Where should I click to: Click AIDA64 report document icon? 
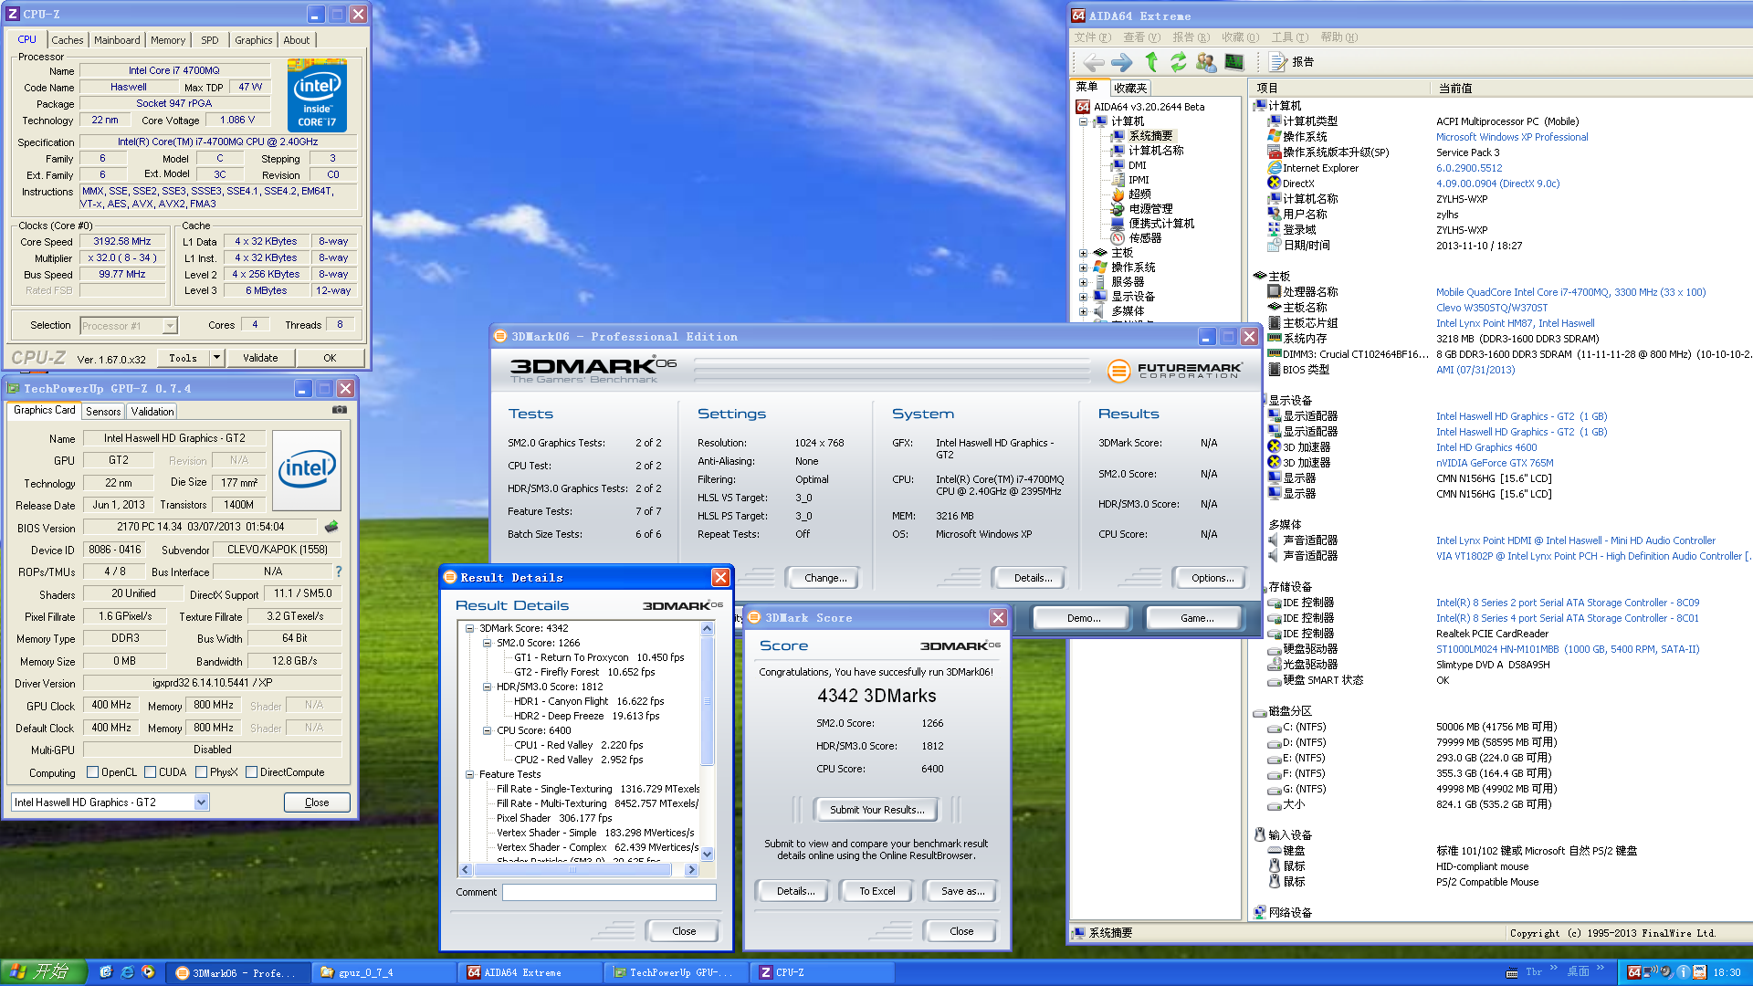pos(1278,62)
